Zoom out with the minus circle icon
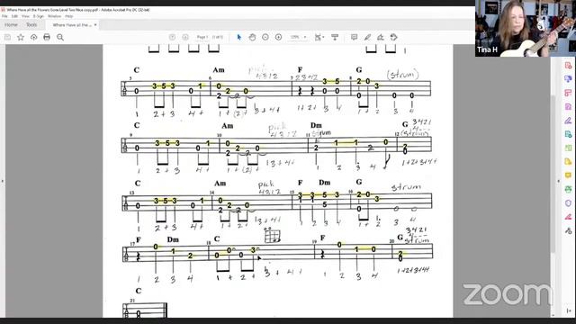The height and width of the screenshot is (324, 576). pyautogui.click(x=265, y=37)
